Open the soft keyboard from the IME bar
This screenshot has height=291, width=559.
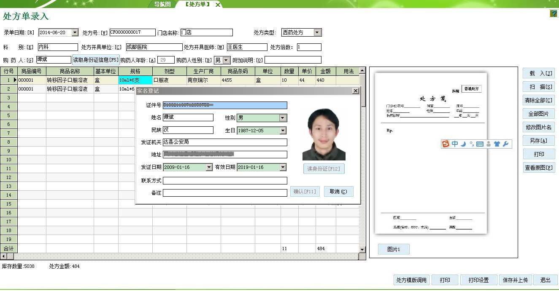click(x=480, y=144)
